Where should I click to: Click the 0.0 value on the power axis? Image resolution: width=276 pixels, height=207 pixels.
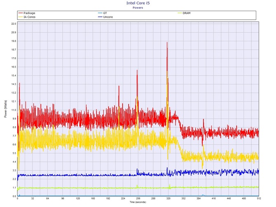click(14, 196)
